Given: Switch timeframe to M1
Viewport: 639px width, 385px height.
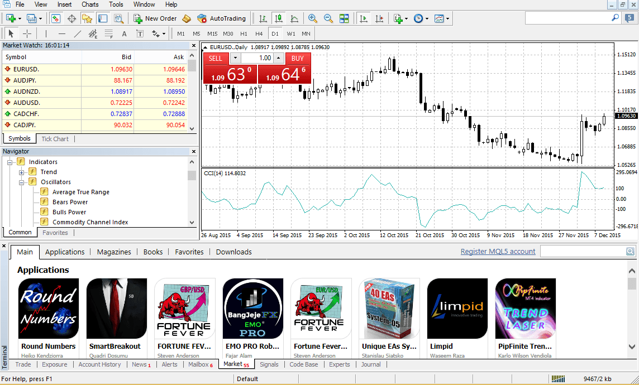Looking at the screenshot, I should pos(181,34).
